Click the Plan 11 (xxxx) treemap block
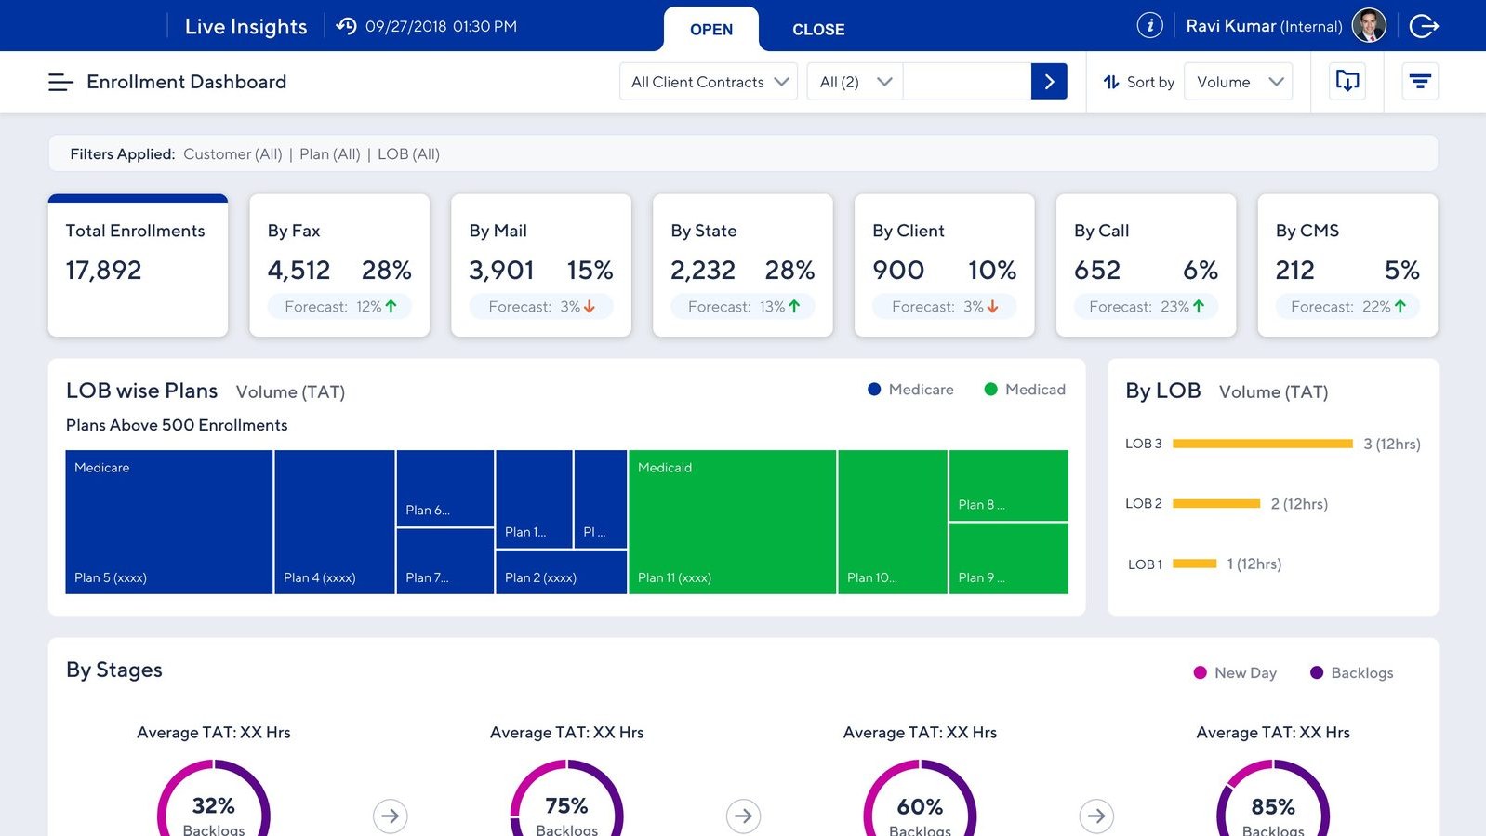Image resolution: width=1486 pixels, height=836 pixels. (x=733, y=522)
